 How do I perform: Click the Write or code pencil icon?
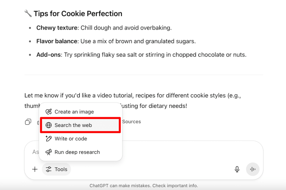[48, 139]
